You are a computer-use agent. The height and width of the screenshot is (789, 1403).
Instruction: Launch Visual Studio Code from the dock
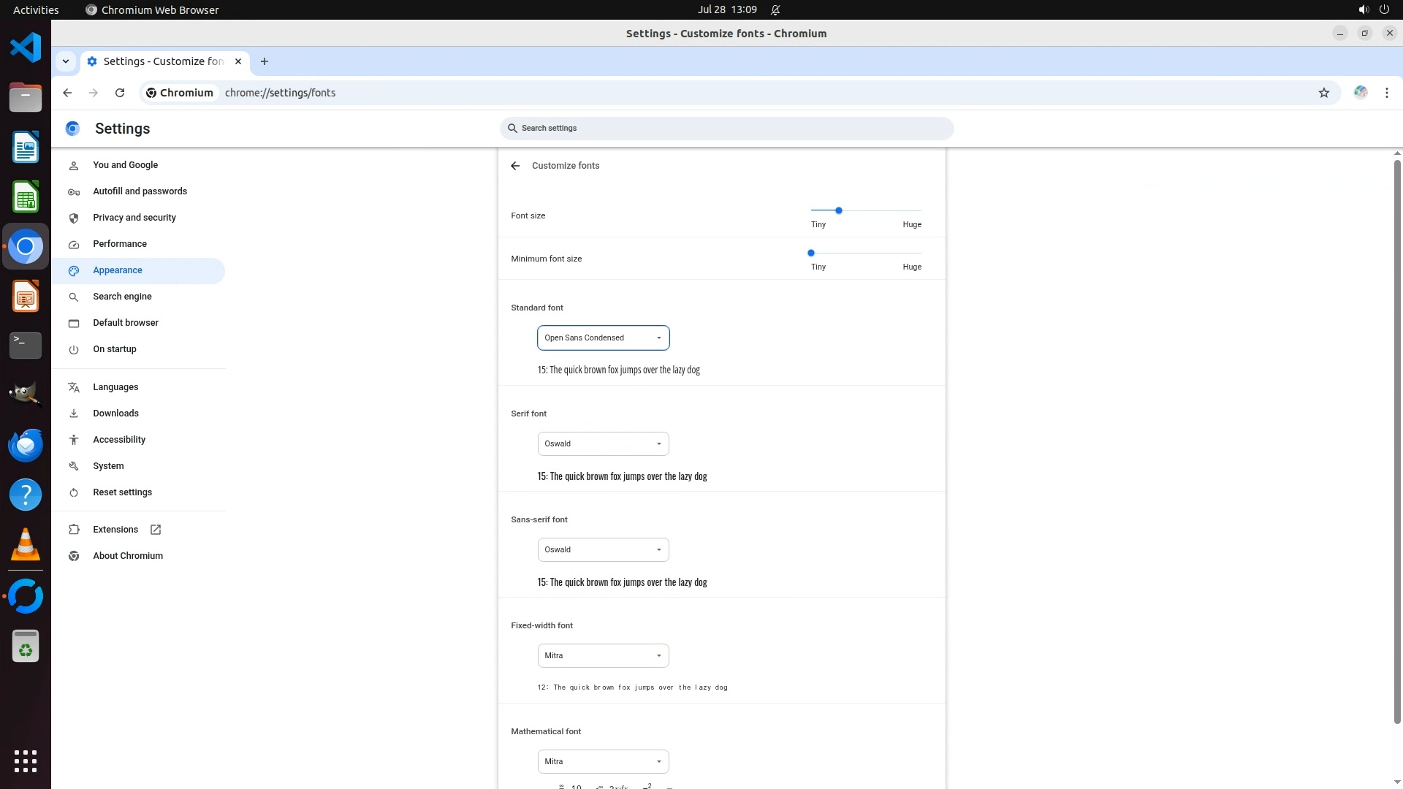(26, 48)
